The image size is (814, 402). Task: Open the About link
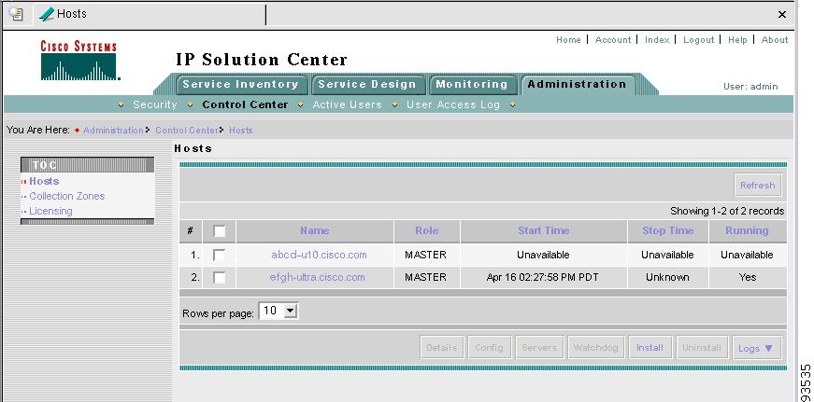775,40
